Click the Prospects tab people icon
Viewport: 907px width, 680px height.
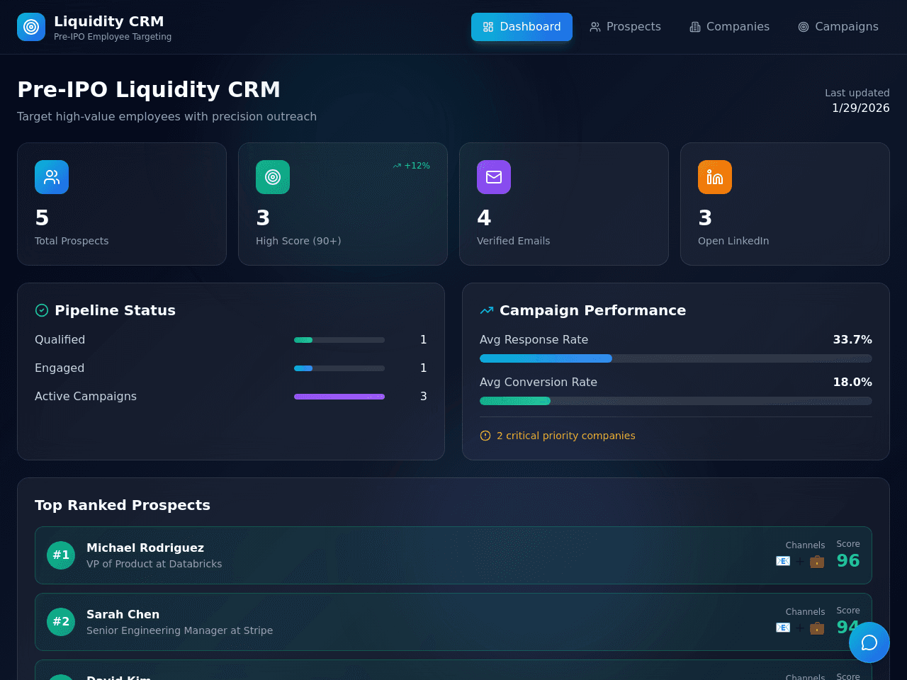point(595,27)
